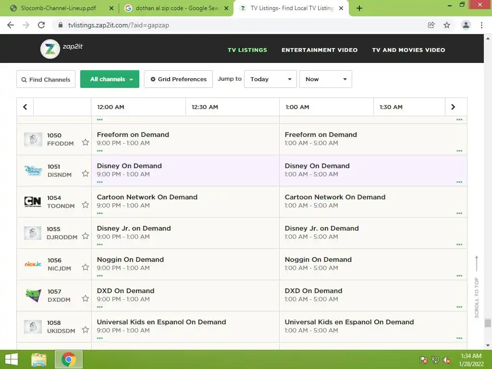Go back in browser history
This screenshot has height=369, width=492.
coord(11,25)
